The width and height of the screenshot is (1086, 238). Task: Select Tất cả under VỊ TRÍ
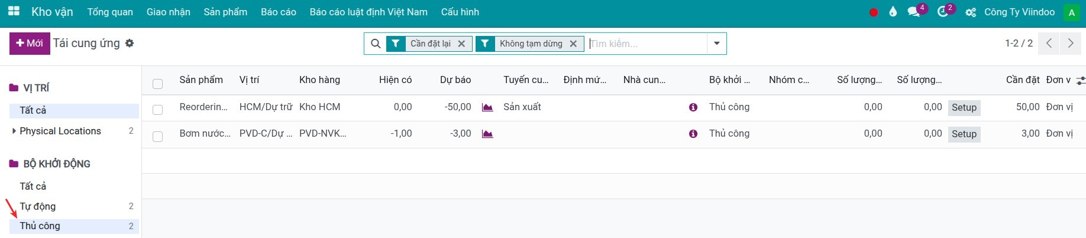click(74, 111)
